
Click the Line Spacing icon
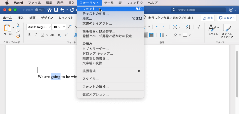click(162, 35)
